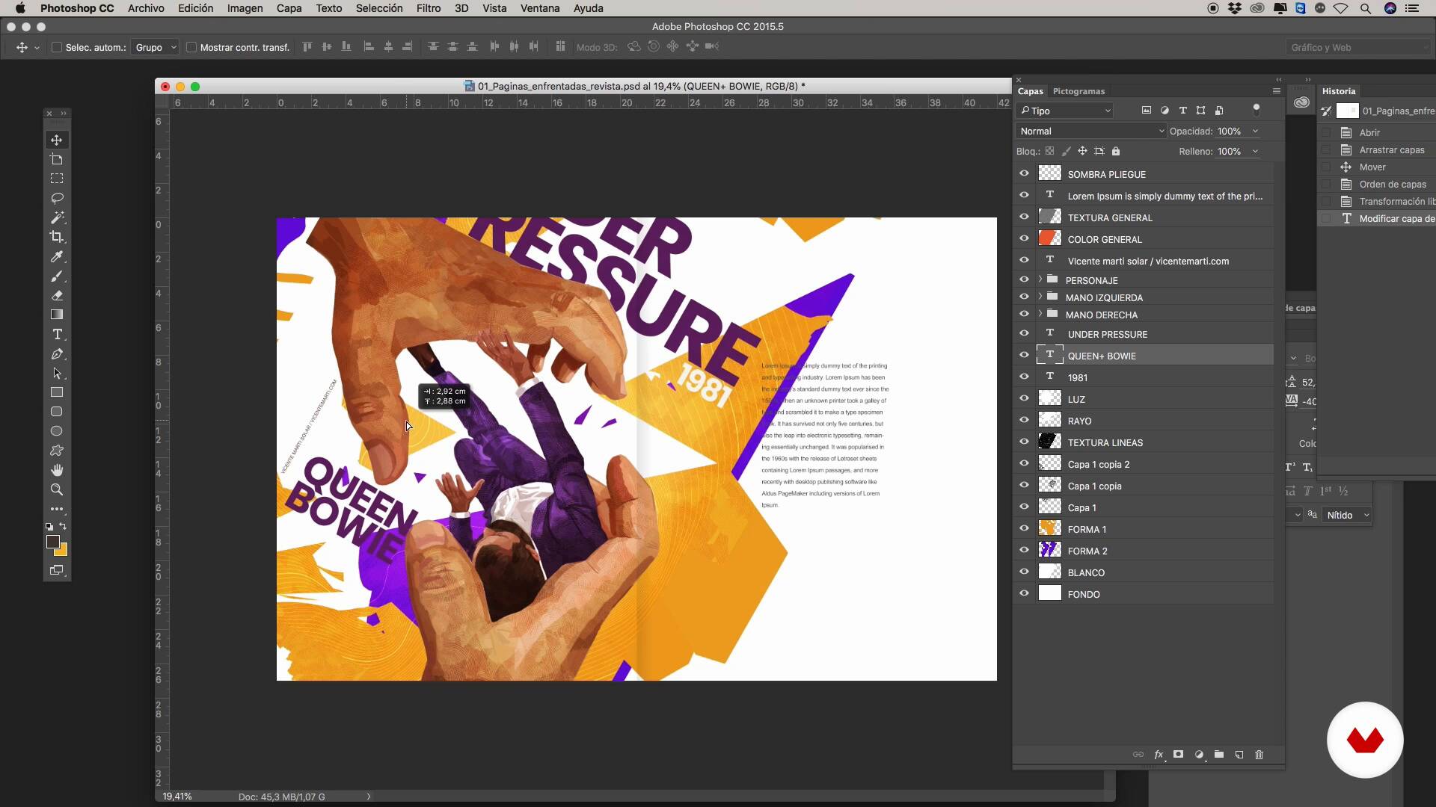1436x807 pixels.
Task: Toggle visibility of FONDO layer
Action: pyautogui.click(x=1024, y=593)
